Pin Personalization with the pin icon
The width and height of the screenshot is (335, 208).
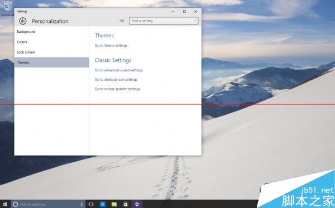point(122,21)
